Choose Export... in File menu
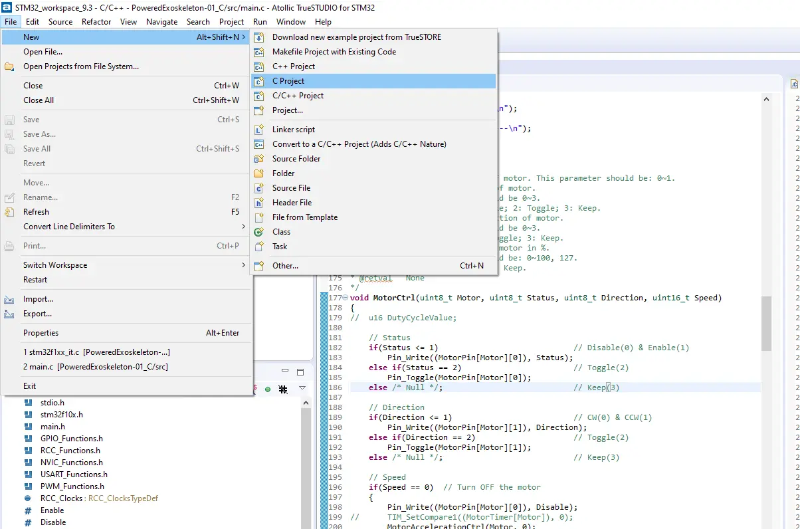Image resolution: width=800 pixels, height=529 pixels. click(x=126, y=314)
